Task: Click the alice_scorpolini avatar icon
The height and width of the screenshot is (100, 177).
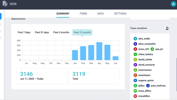Action: [x=135, y=44]
